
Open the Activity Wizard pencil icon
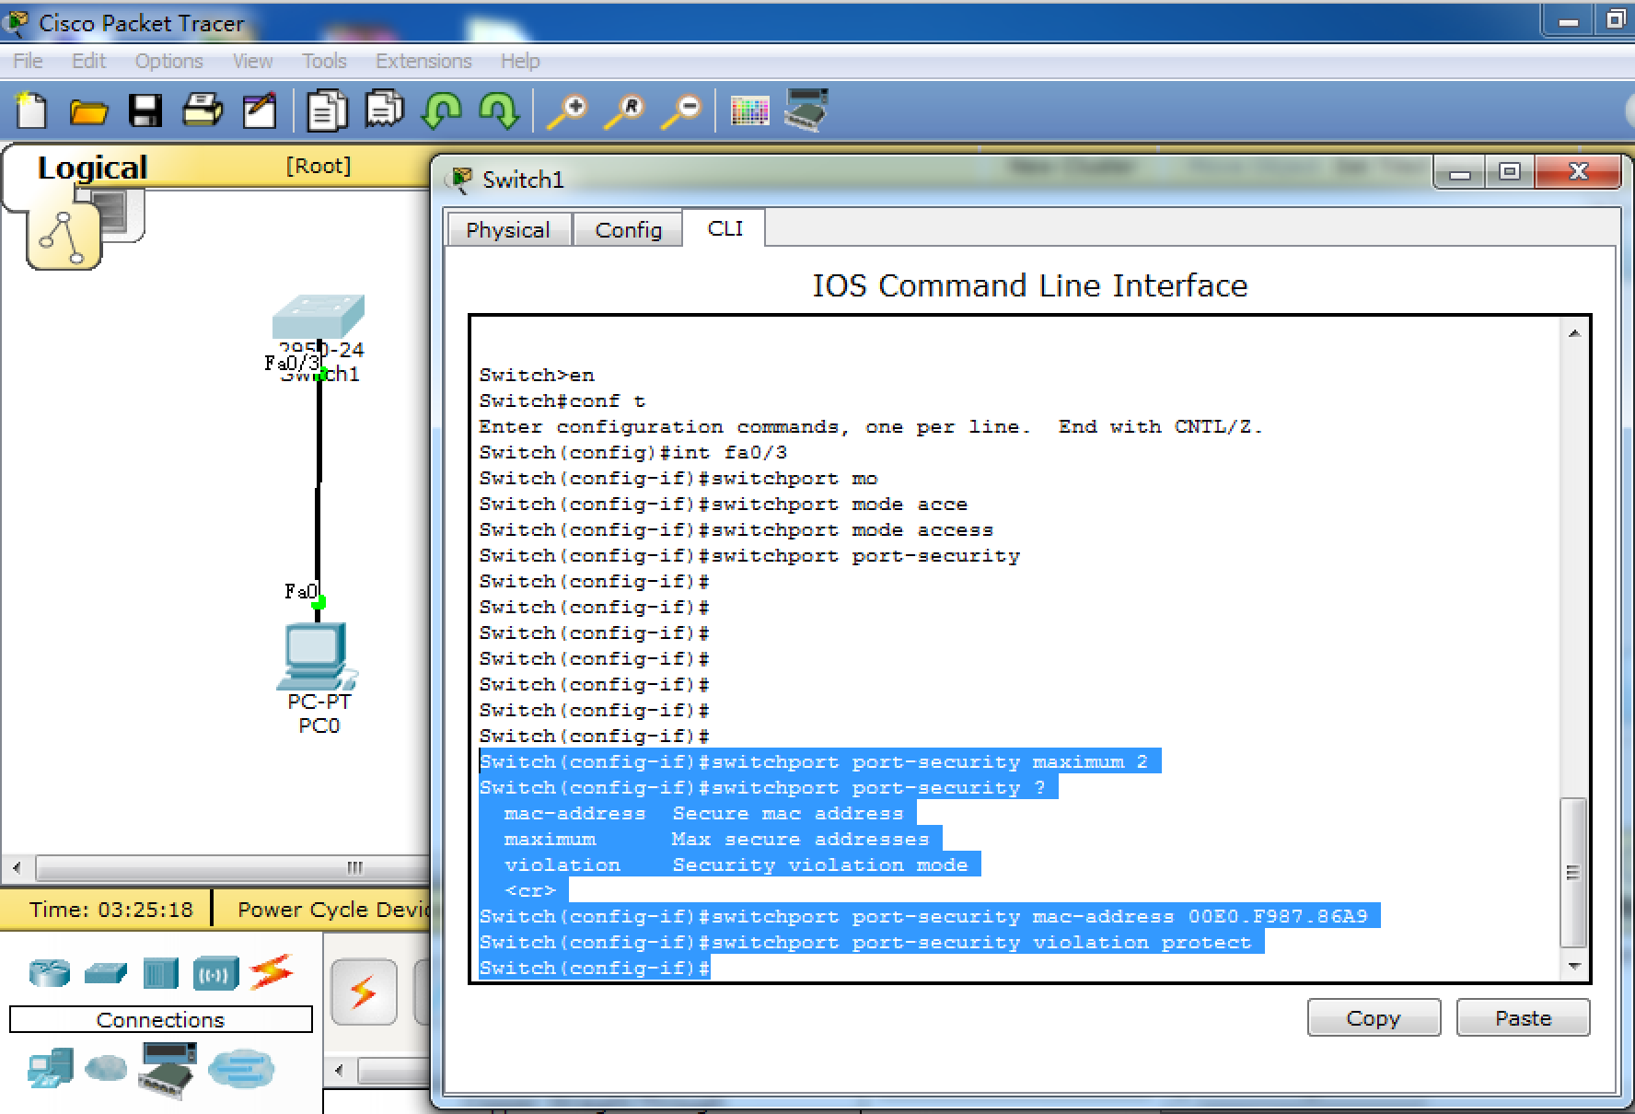pyautogui.click(x=259, y=110)
